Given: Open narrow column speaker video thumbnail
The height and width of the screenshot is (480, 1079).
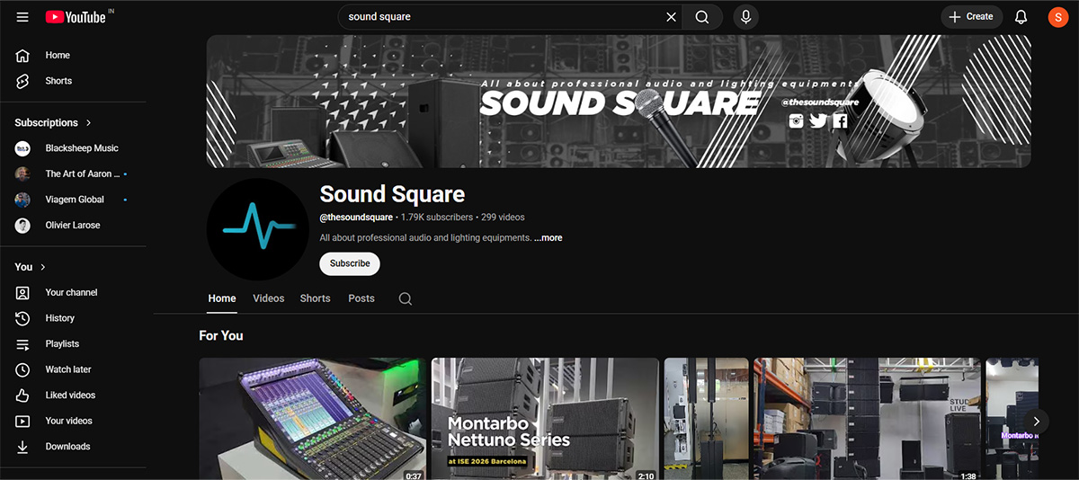Looking at the screenshot, I should (707, 419).
